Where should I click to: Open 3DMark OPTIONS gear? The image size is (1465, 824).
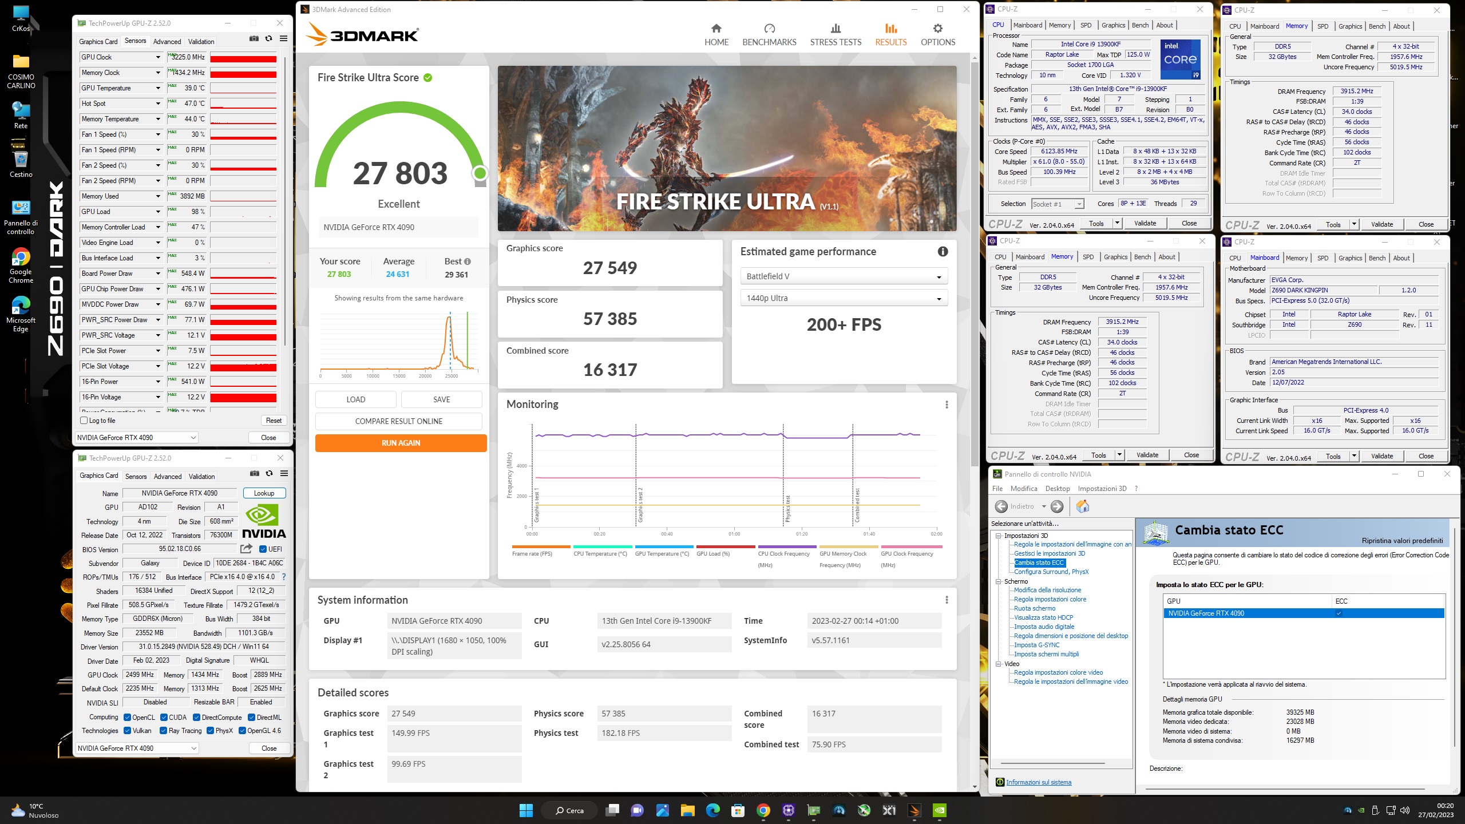[937, 35]
